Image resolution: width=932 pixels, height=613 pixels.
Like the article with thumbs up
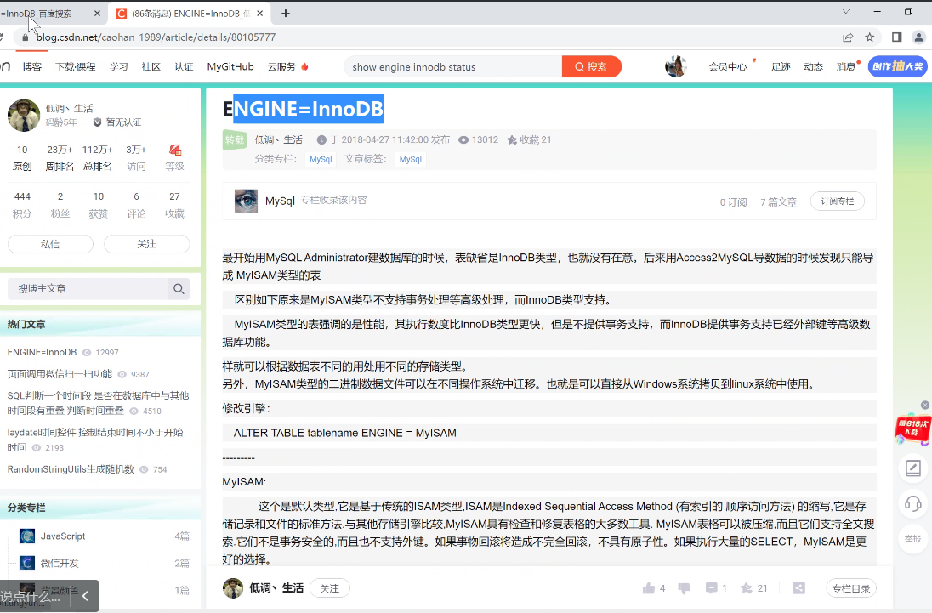pos(648,587)
